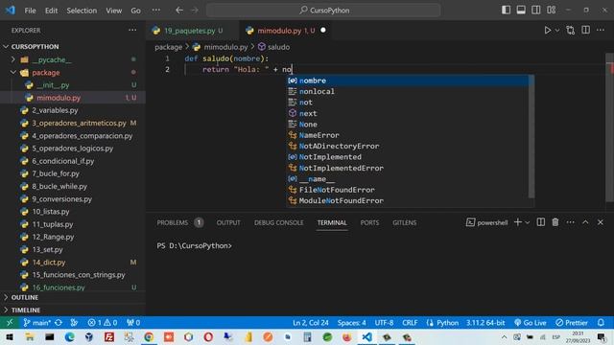This screenshot has width=614, height=345.
Task: Split the terminal panel
Action: (541, 222)
